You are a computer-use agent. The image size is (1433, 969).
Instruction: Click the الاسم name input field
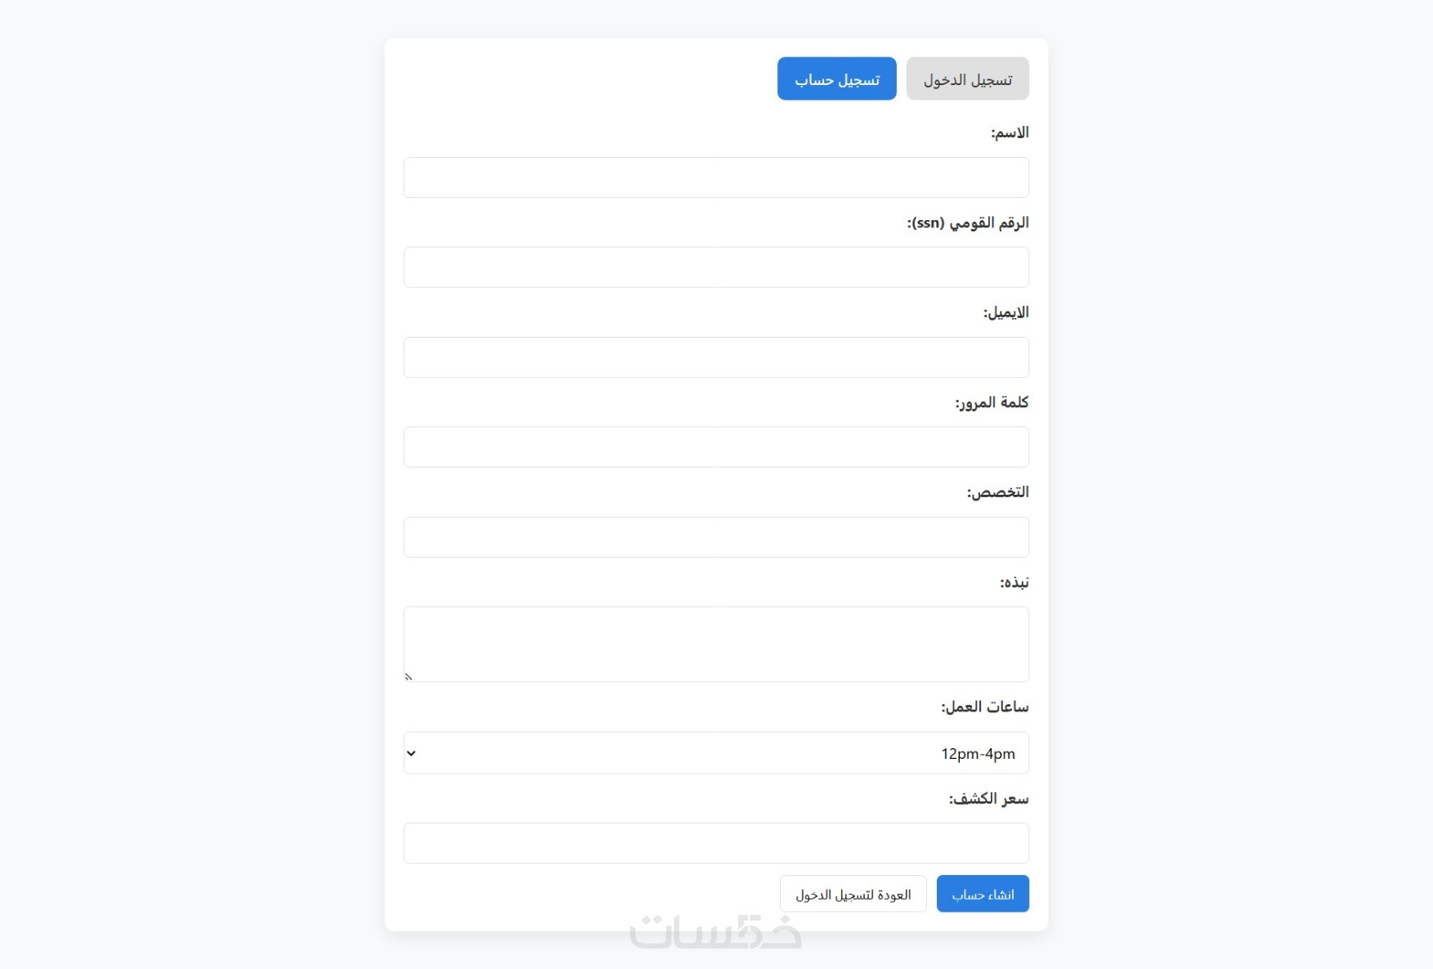point(716,177)
